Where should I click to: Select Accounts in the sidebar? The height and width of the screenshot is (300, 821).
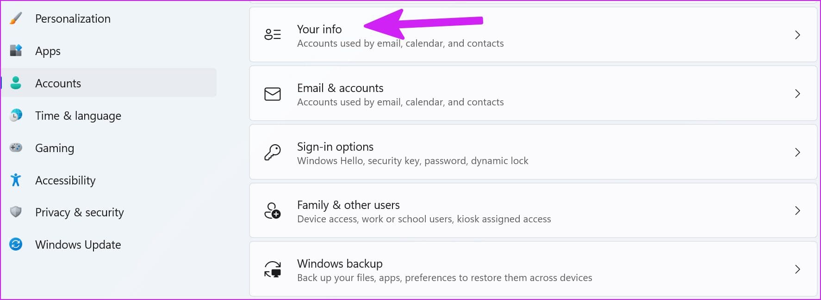click(x=109, y=83)
